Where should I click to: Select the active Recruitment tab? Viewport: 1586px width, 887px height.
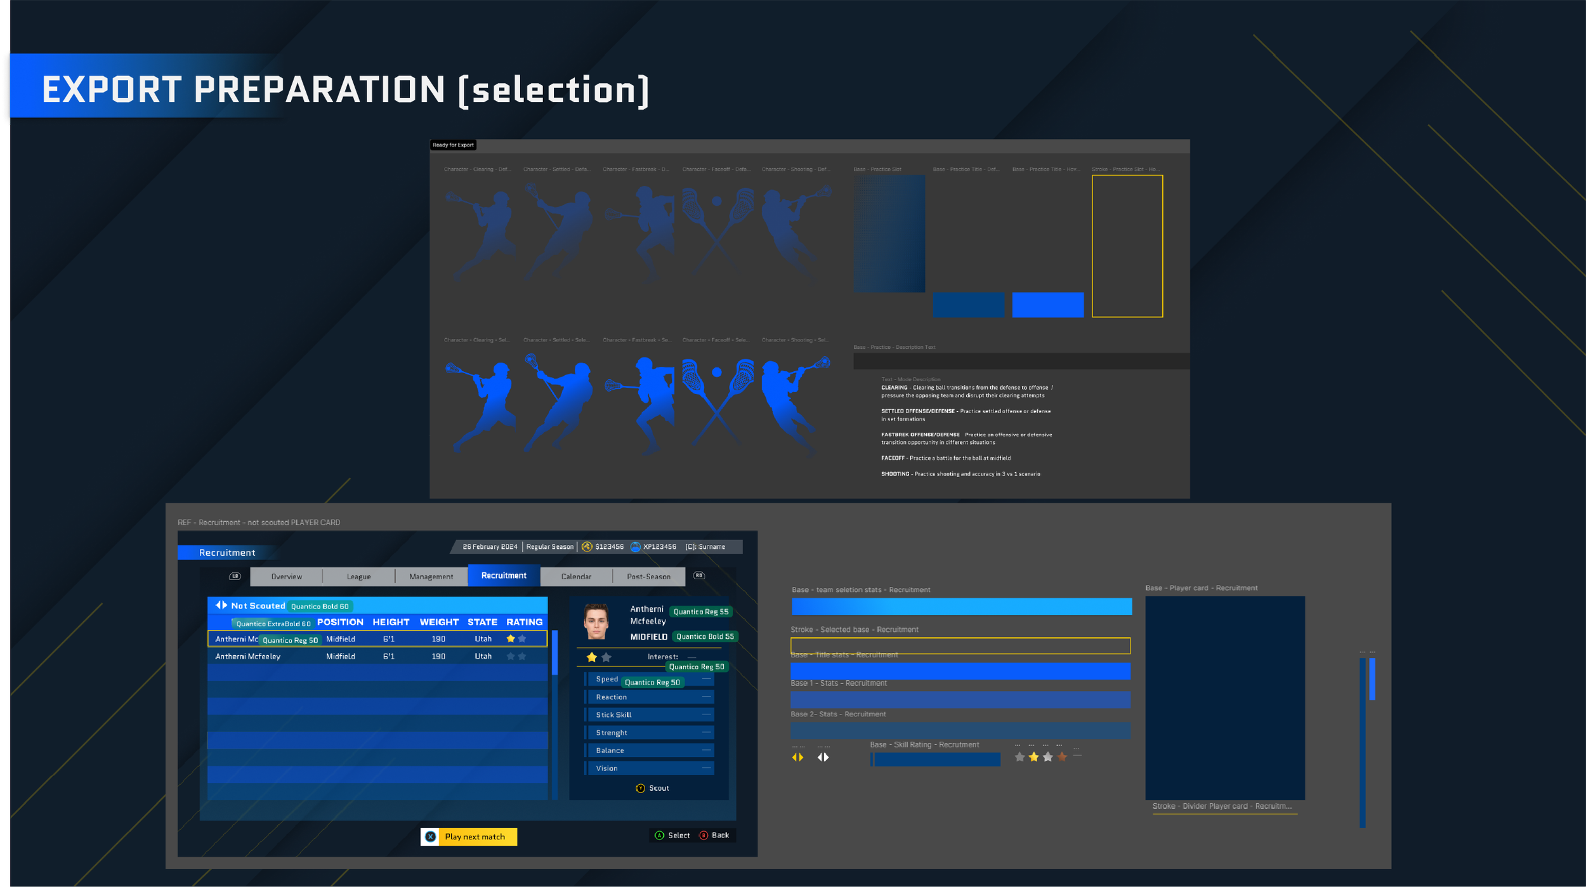pos(504,575)
